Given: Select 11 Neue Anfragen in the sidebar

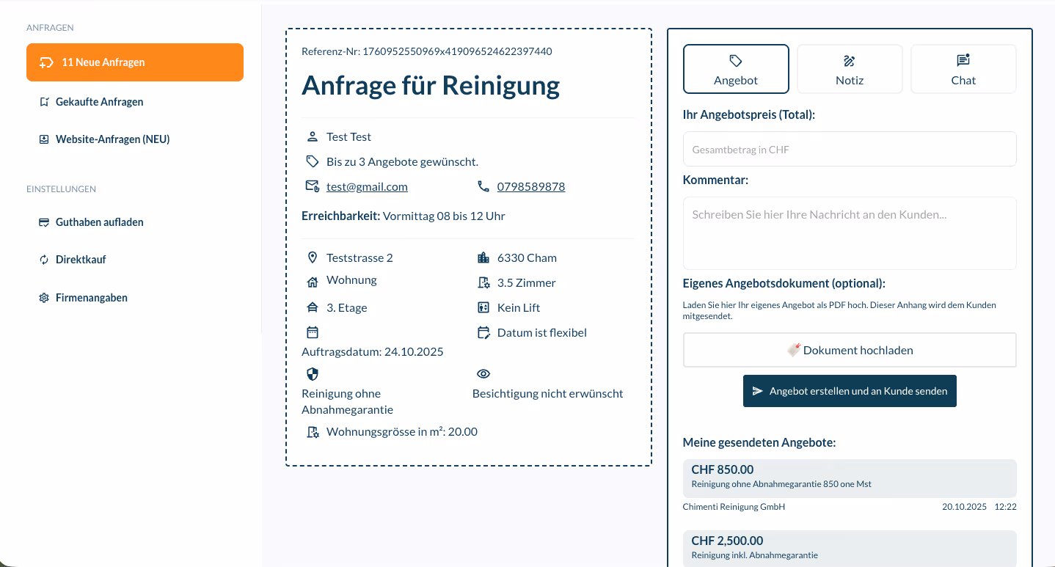Looking at the screenshot, I should tap(134, 62).
